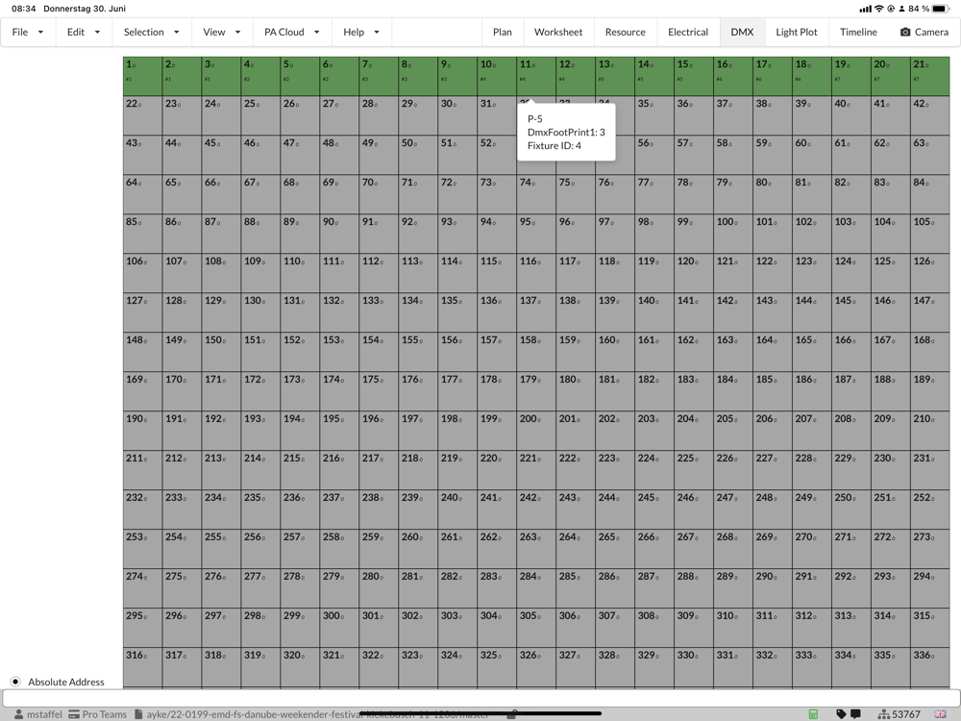Click the tag icon in status bar
961x721 pixels.
[x=841, y=714]
